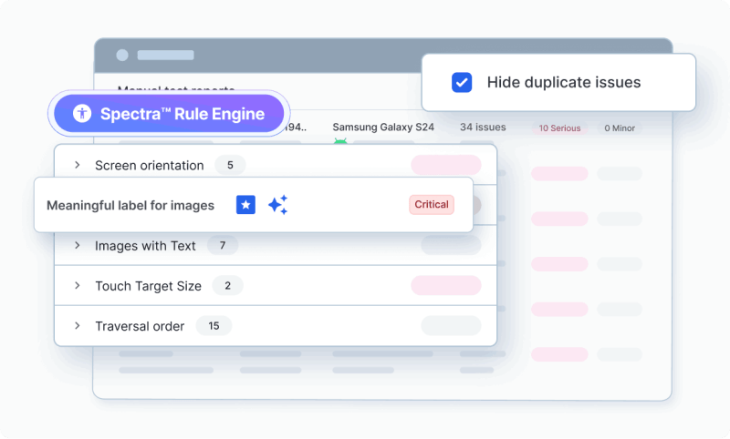The image size is (730, 439).
Task: Click the gray severity pill in Traversal order row
Action: pyautogui.click(x=451, y=326)
